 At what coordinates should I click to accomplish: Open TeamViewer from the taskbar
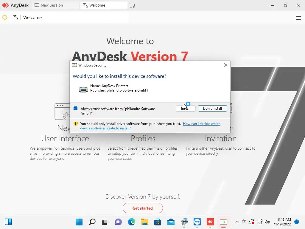pyautogui.click(x=197, y=222)
